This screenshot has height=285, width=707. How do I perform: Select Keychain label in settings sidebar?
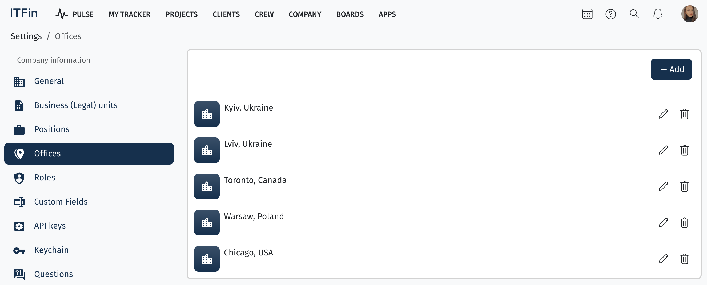click(51, 250)
